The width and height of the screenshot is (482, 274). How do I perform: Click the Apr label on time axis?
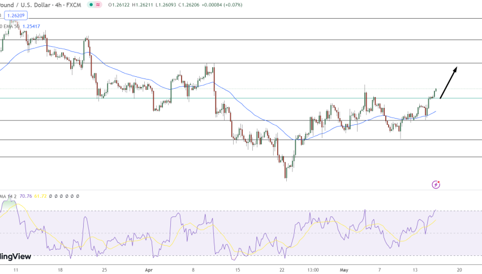149,270
